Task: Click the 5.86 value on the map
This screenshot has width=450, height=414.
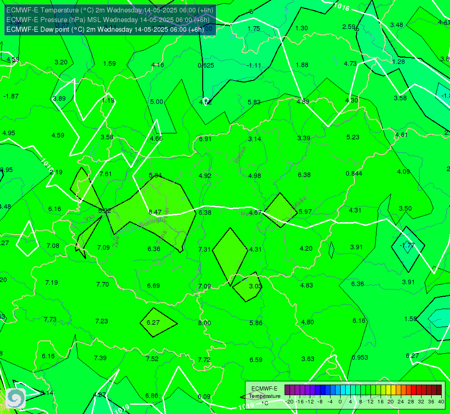Action: (256, 323)
